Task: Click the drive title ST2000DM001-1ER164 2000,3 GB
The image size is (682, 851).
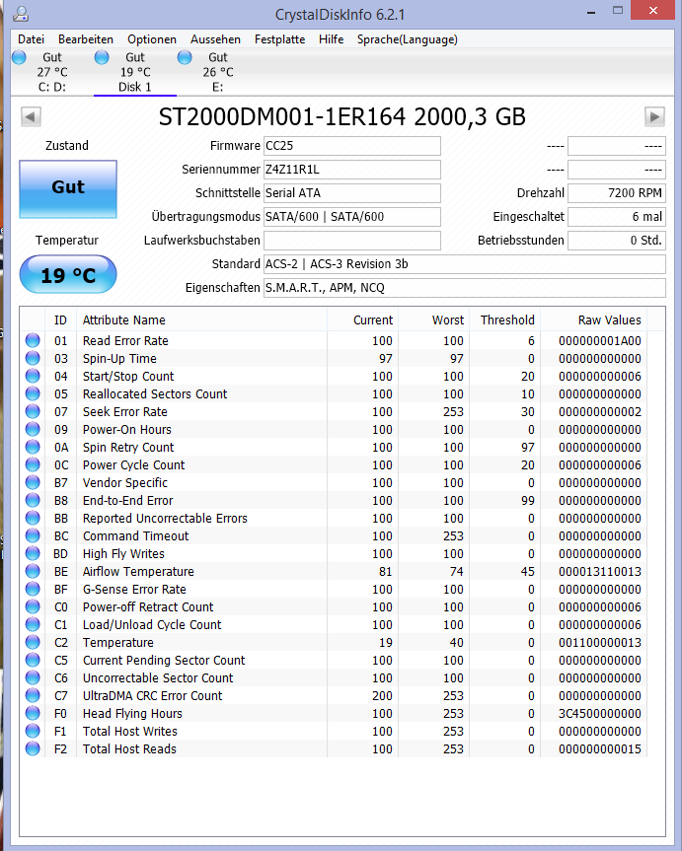Action: tap(341, 116)
